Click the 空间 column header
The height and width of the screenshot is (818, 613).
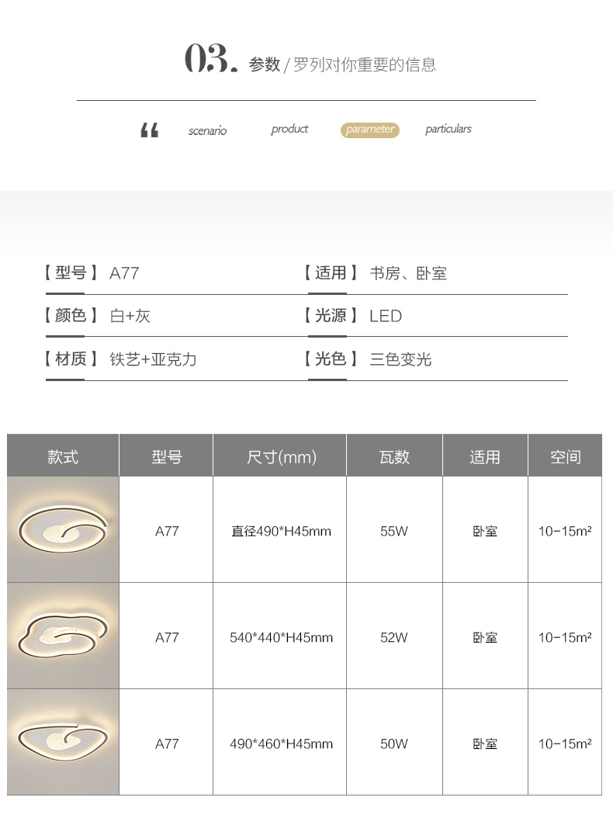(x=565, y=457)
